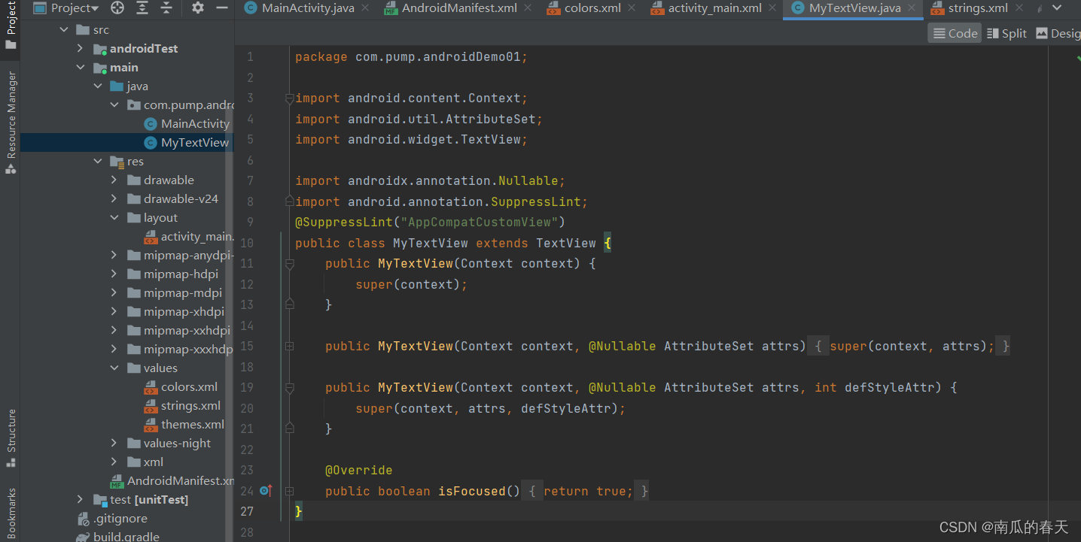Expand the androidTest folder

81,49
